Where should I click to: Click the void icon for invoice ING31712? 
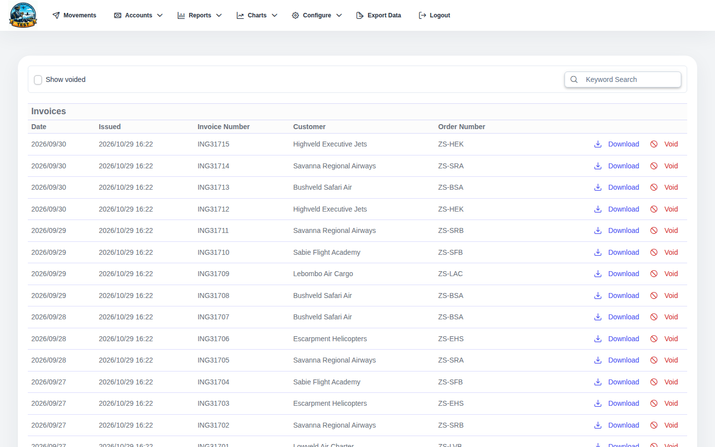tap(654, 209)
